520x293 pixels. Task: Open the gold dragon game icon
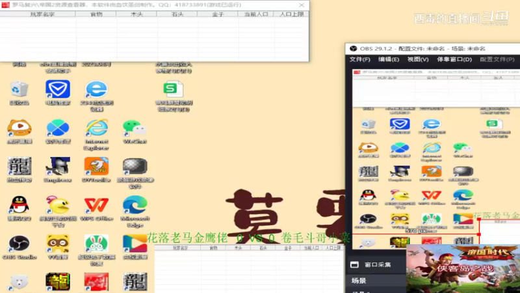(58, 282)
